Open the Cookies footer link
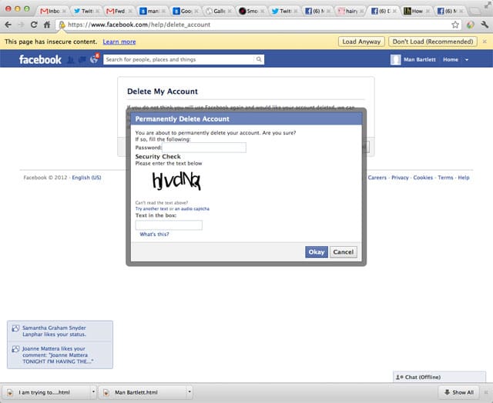The height and width of the screenshot is (403, 493). point(423,178)
